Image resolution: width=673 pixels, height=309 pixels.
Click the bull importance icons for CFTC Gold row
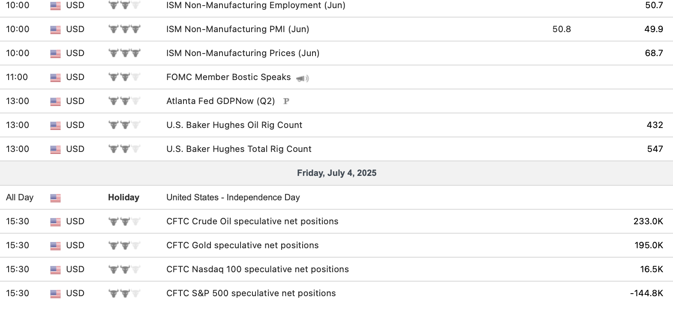click(124, 246)
